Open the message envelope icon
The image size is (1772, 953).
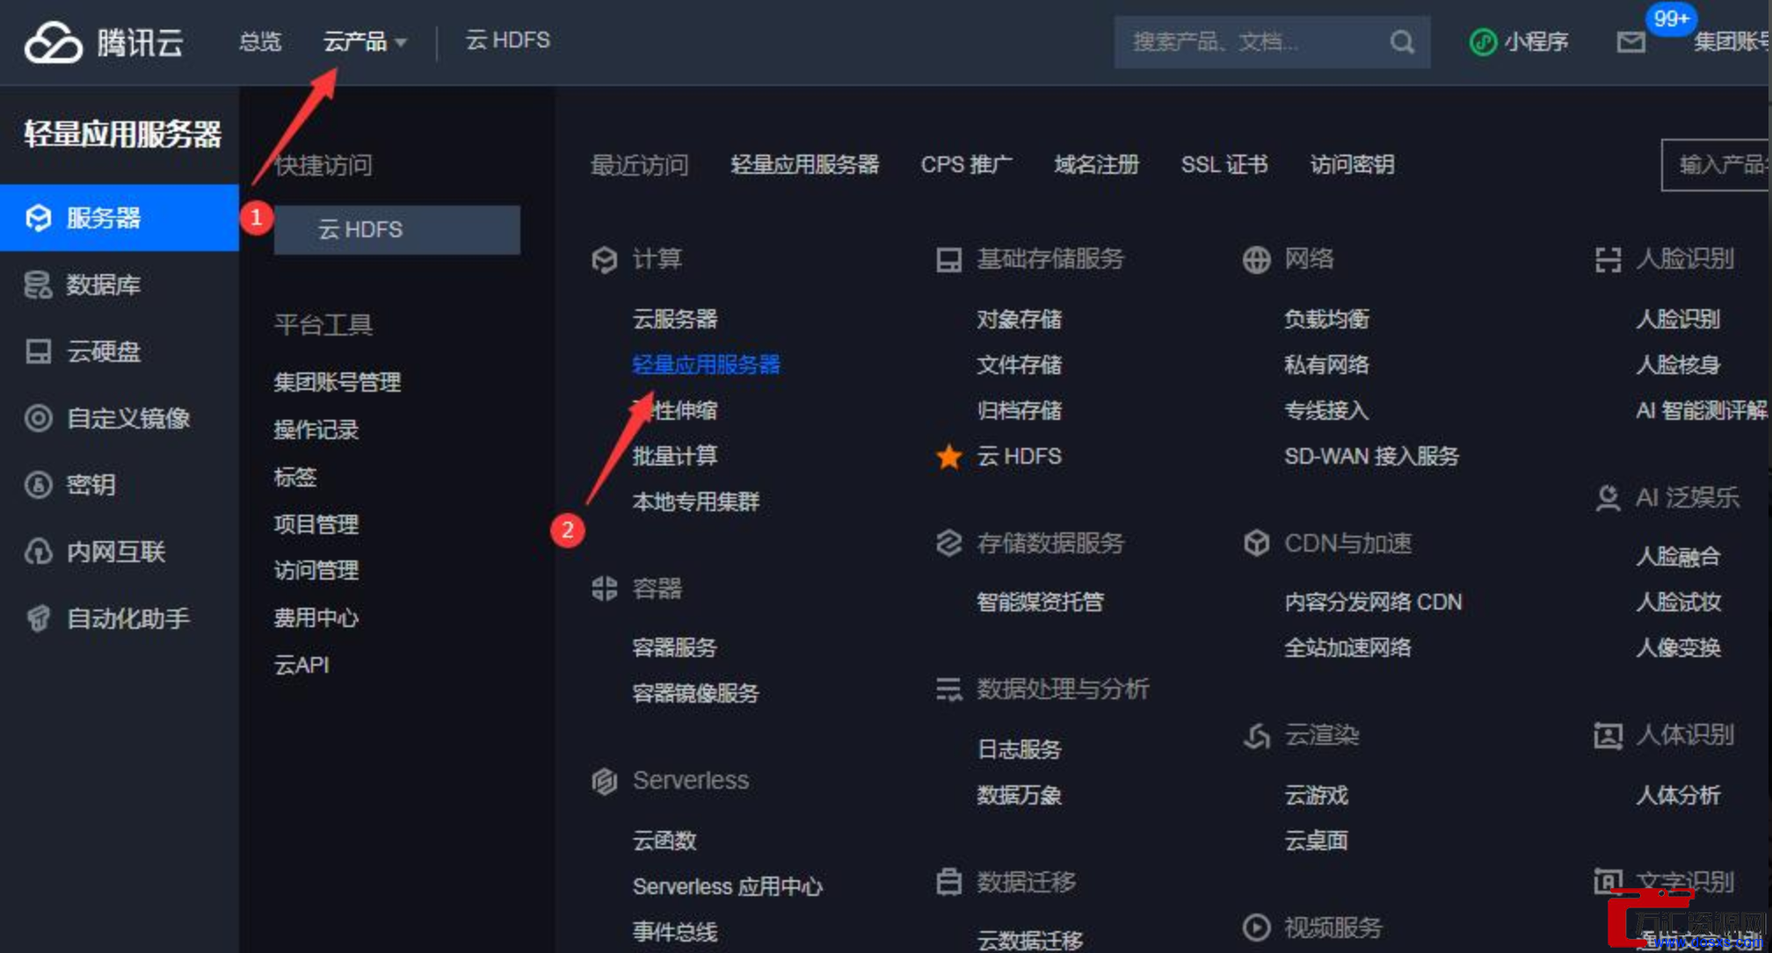pos(1630,41)
